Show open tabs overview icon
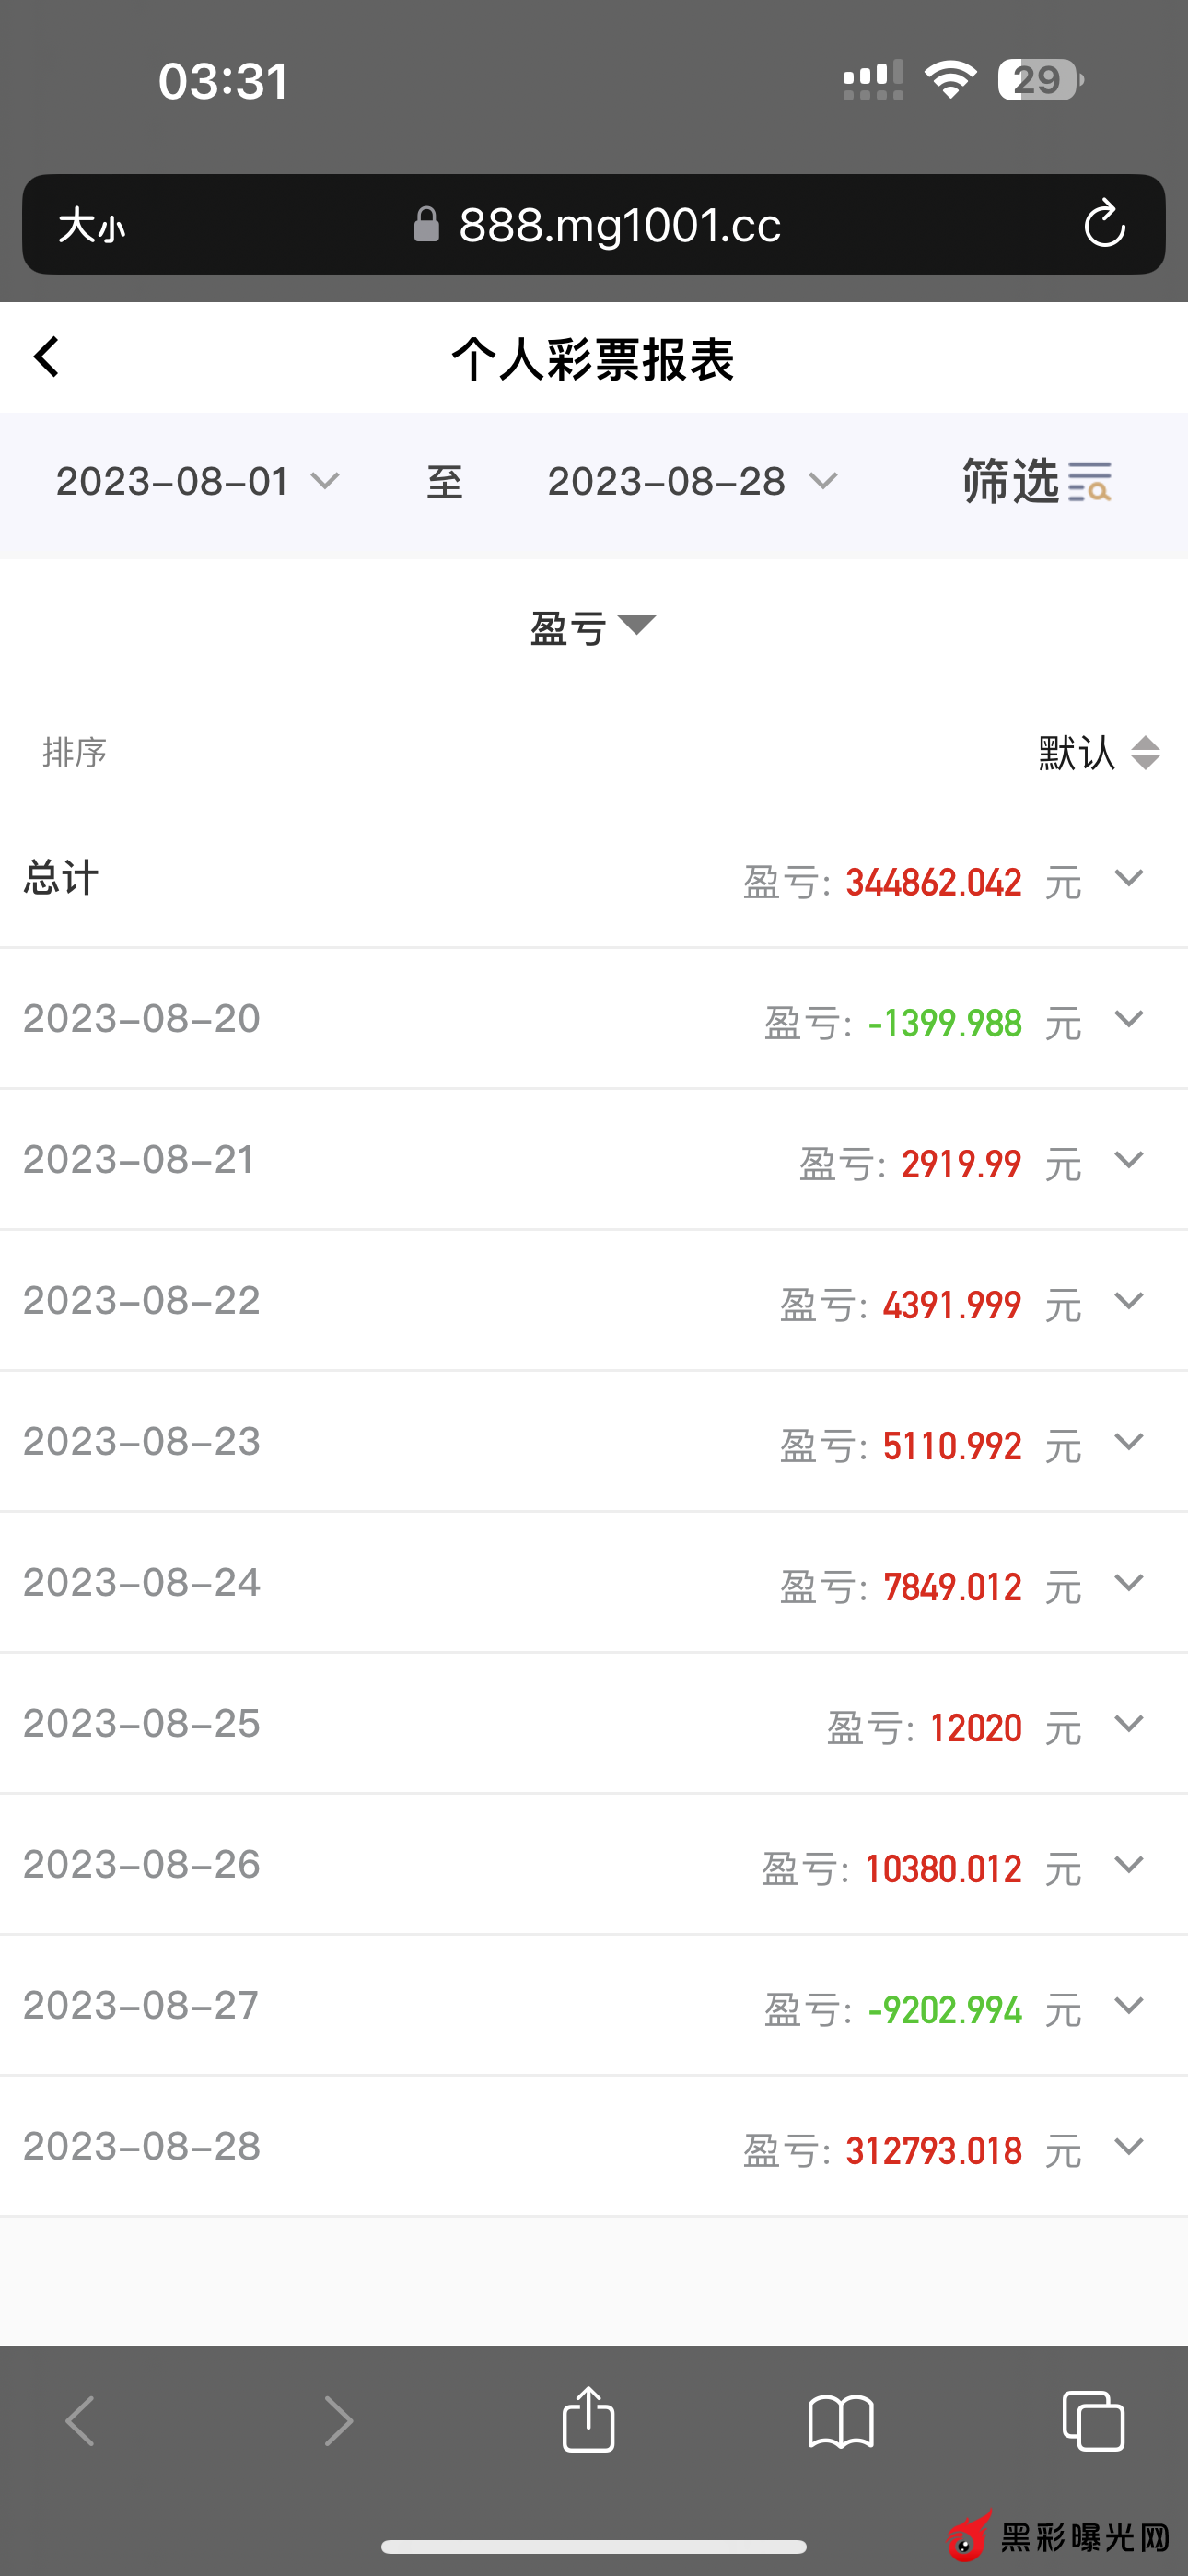The width and height of the screenshot is (1188, 2576). coord(1093,2421)
